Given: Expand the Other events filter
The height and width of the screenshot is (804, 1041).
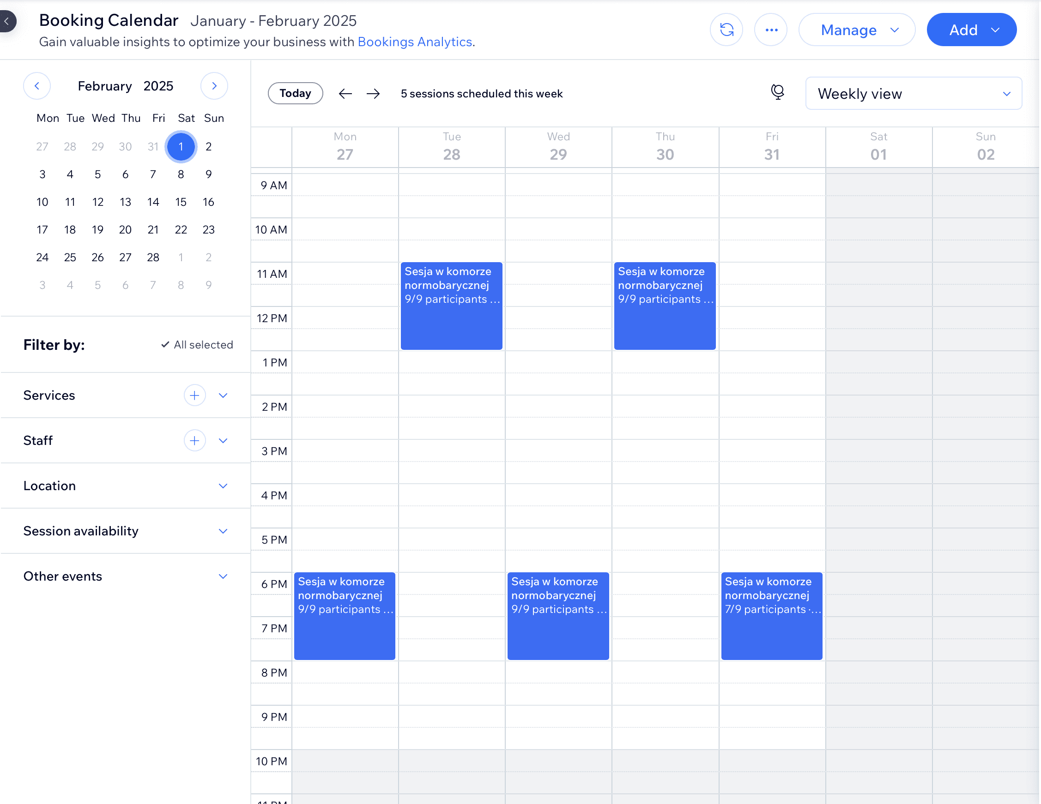Looking at the screenshot, I should click(x=223, y=576).
